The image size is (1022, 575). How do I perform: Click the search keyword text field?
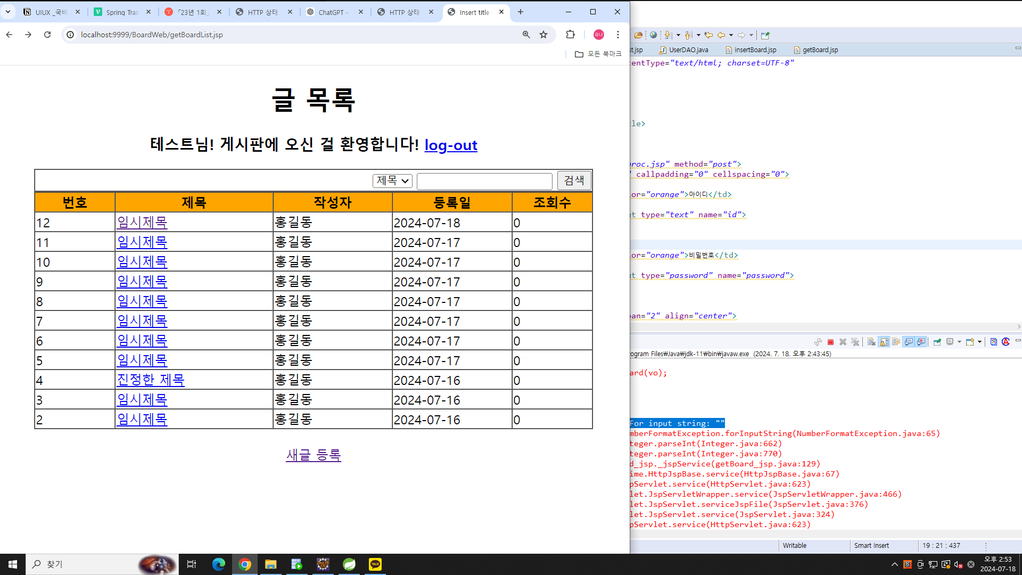484,181
